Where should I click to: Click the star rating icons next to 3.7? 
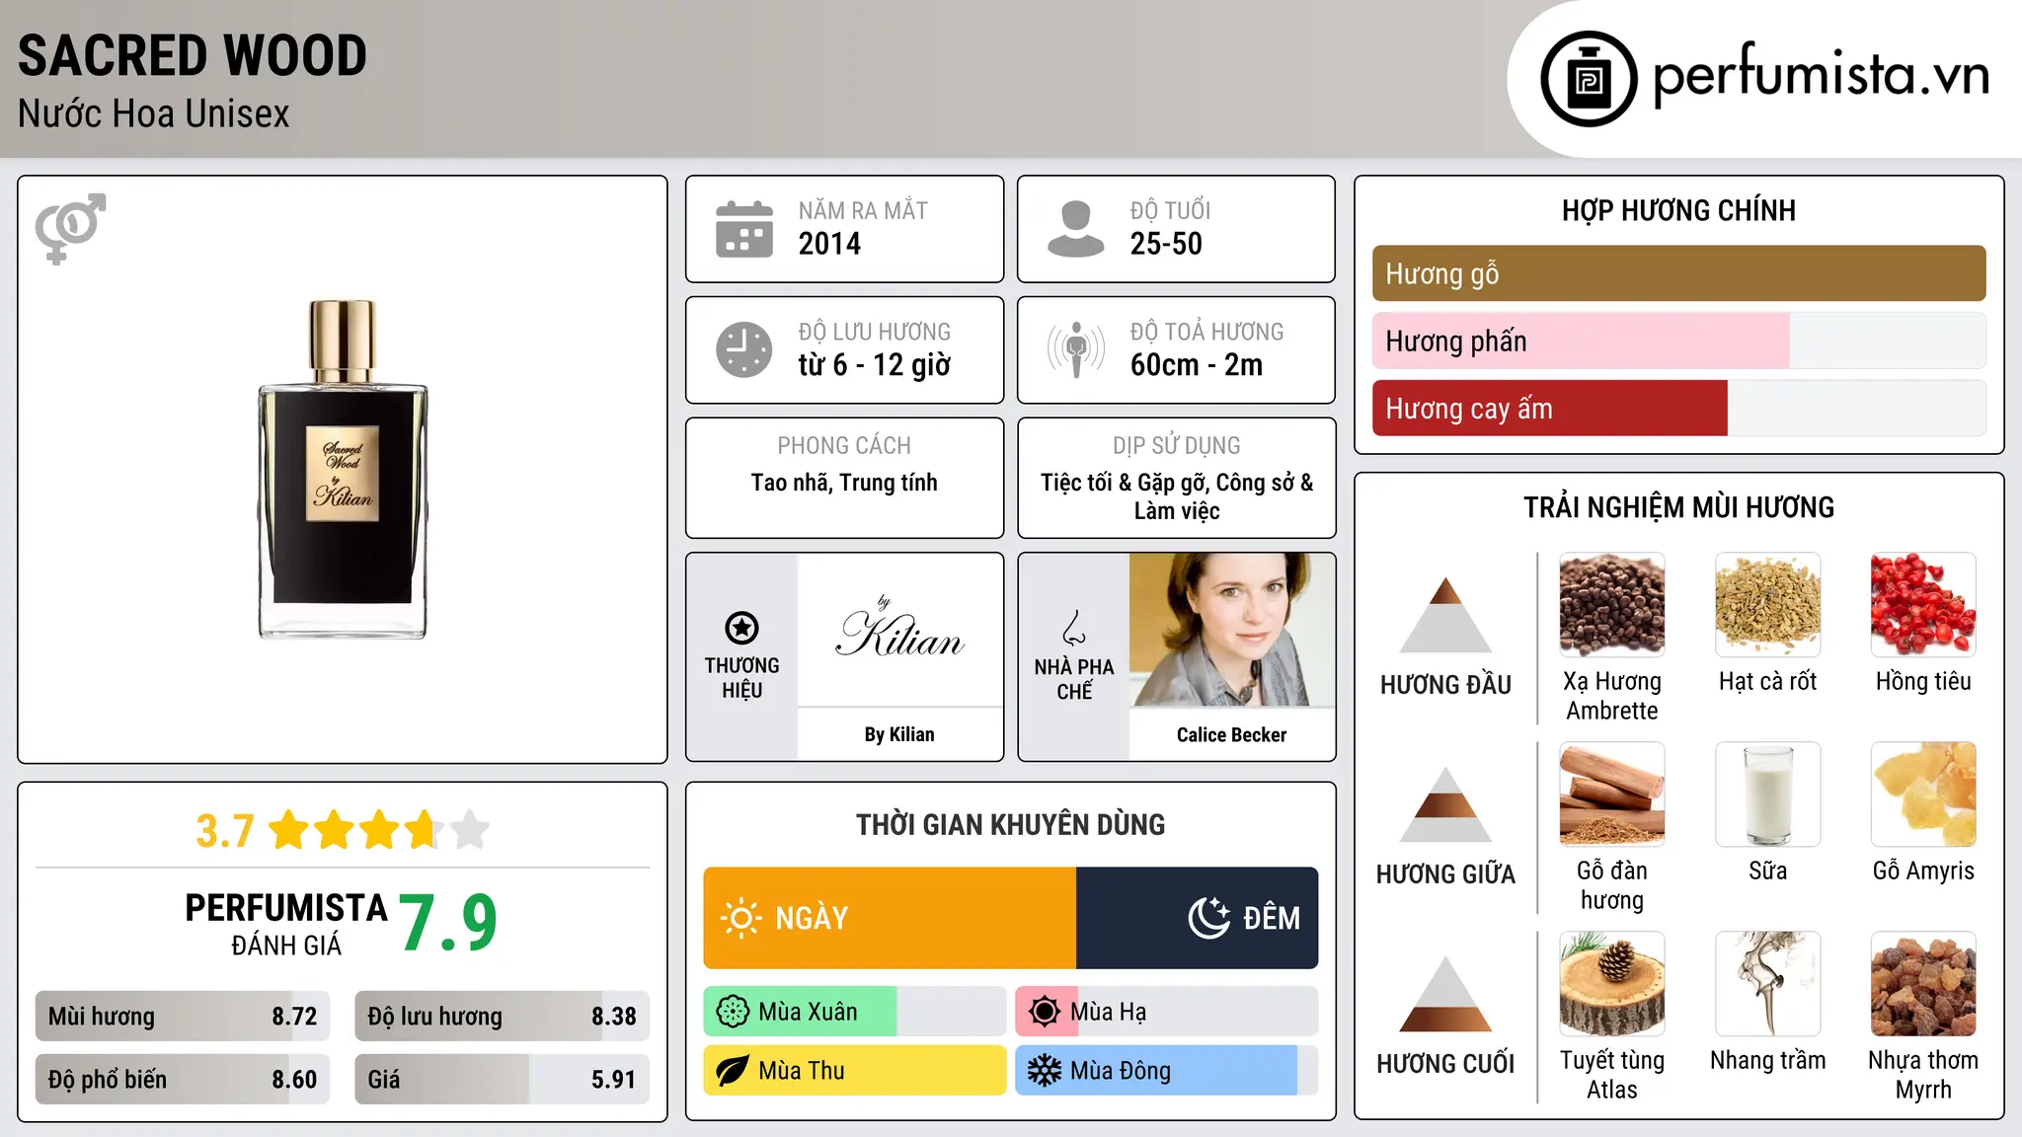click(379, 830)
